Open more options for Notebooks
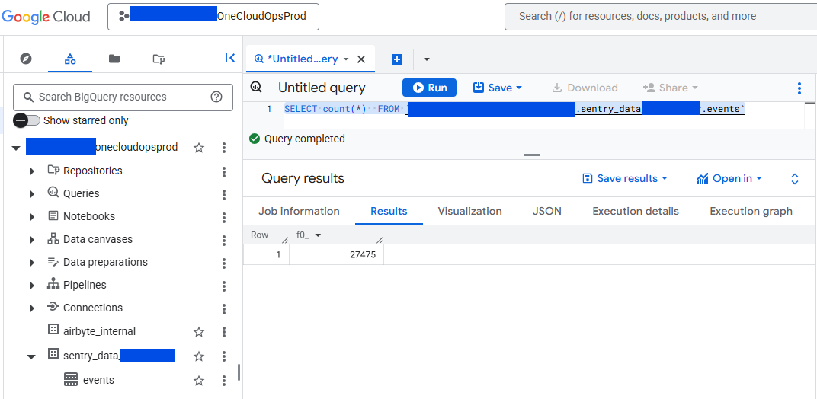 point(224,218)
